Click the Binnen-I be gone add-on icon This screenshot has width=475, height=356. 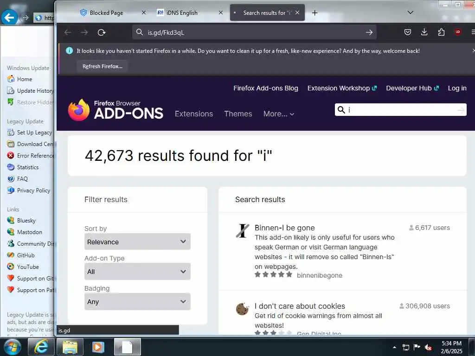point(242,231)
